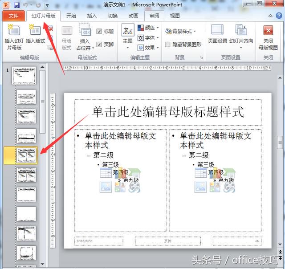Click the Insert Picture icon in left placeholder
285x269 pixels.
[x=106, y=187]
